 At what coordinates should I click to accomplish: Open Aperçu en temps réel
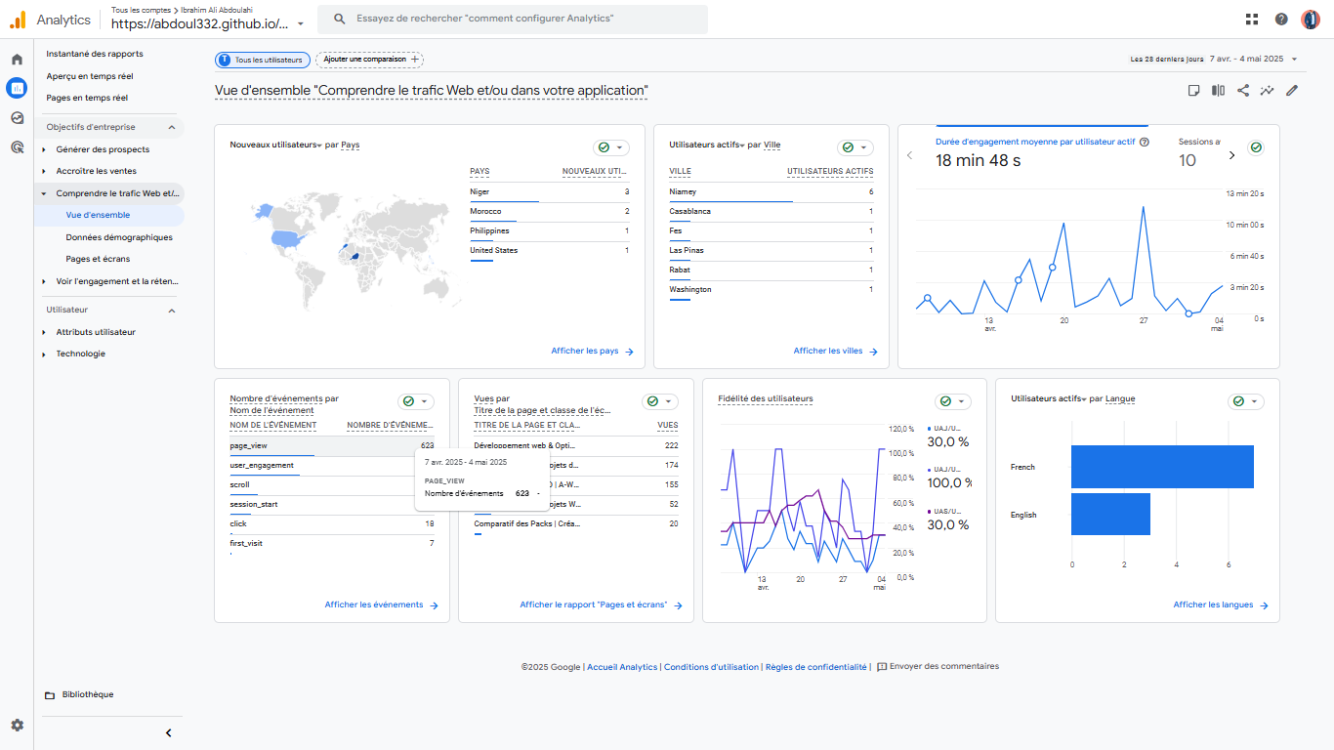(90, 76)
